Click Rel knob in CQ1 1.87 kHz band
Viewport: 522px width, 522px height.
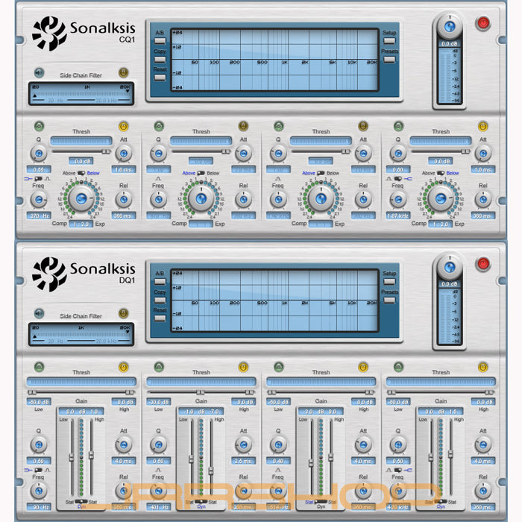coord(483,200)
